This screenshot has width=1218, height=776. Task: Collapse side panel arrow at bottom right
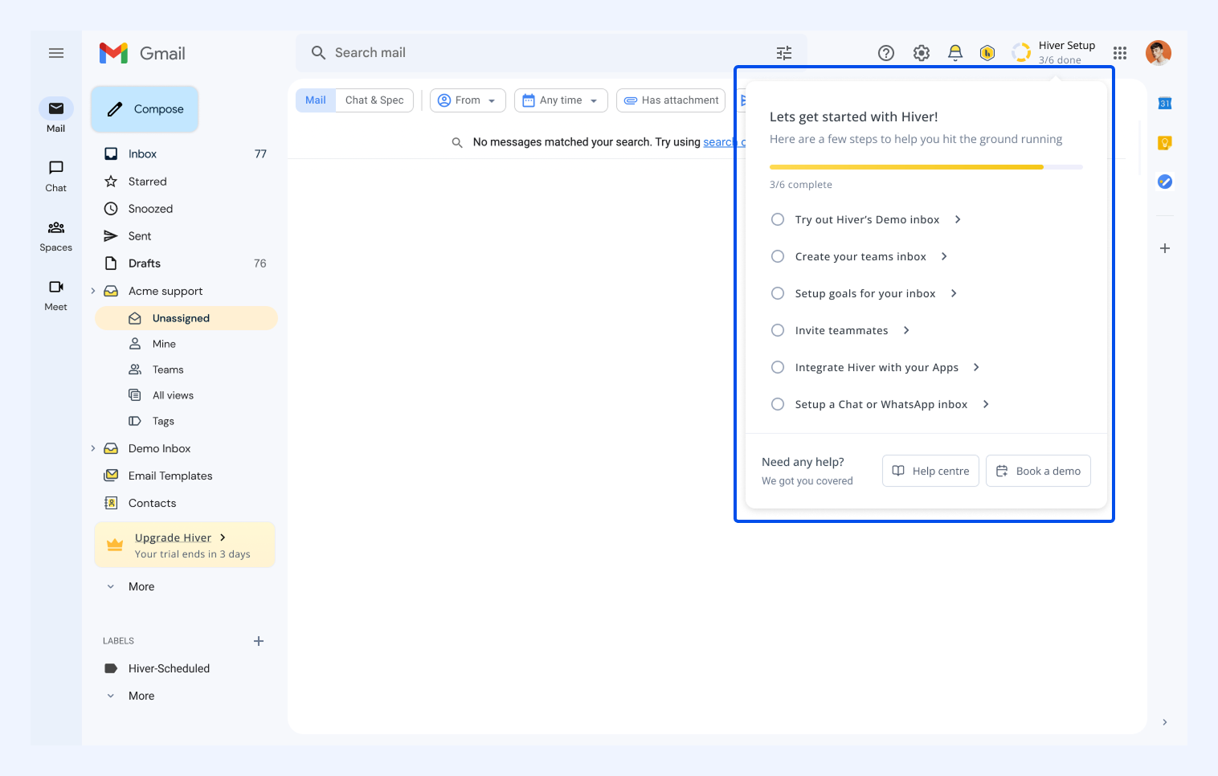[1165, 722]
